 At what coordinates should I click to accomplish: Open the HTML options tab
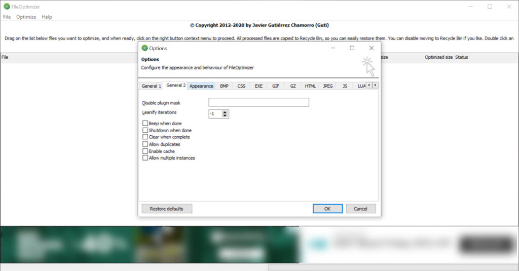click(310, 86)
